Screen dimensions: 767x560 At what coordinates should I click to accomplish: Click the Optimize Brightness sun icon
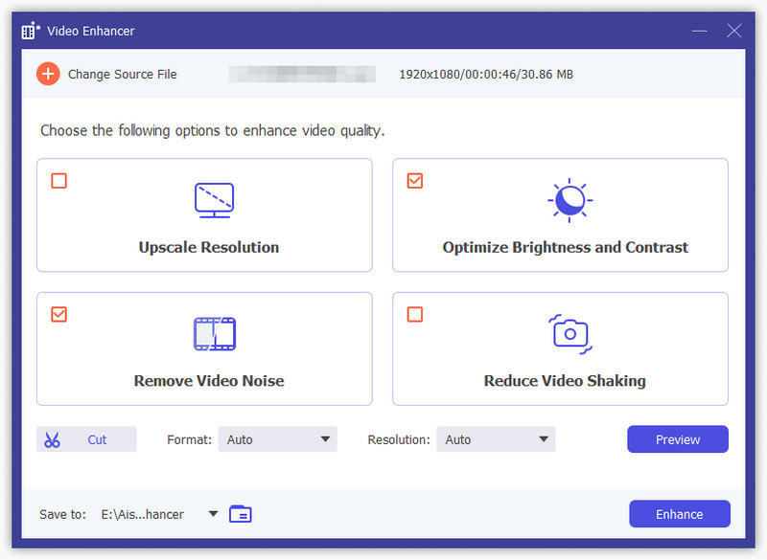pos(569,200)
